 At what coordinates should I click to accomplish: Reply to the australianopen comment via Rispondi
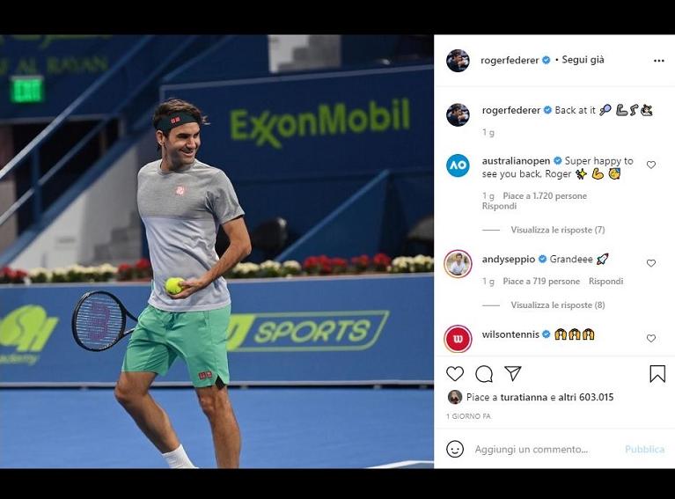[x=499, y=206]
